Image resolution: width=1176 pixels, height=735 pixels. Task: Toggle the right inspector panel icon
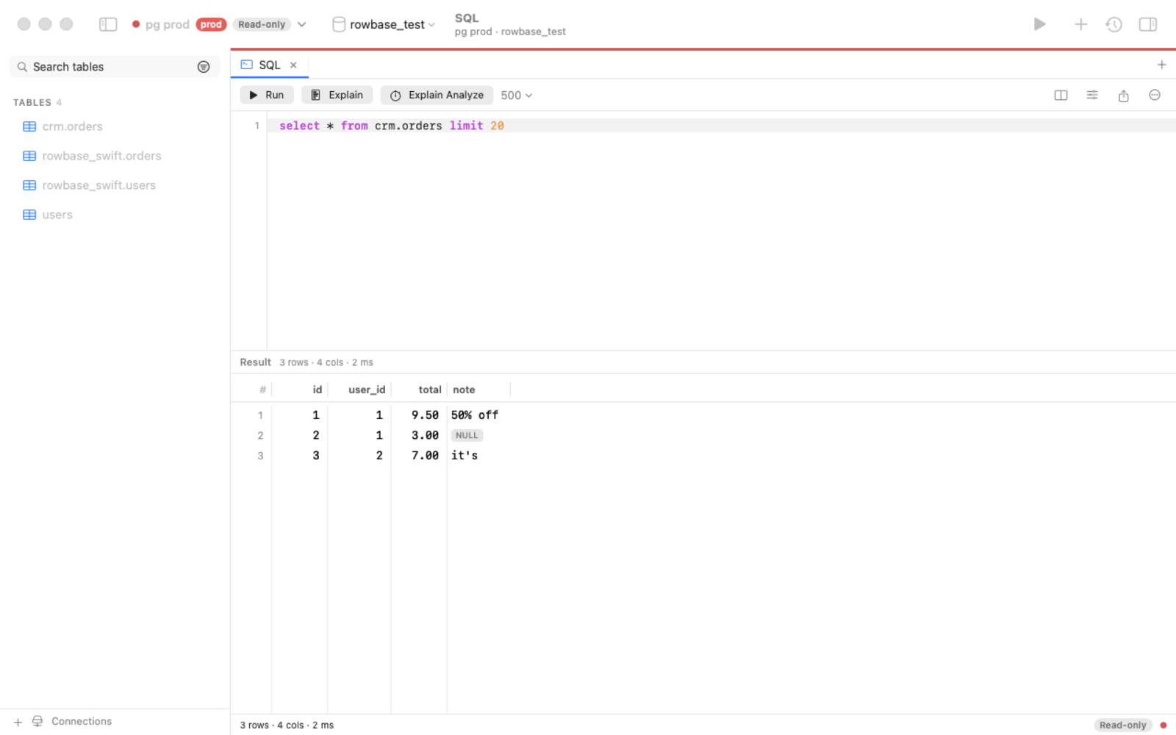(1147, 24)
